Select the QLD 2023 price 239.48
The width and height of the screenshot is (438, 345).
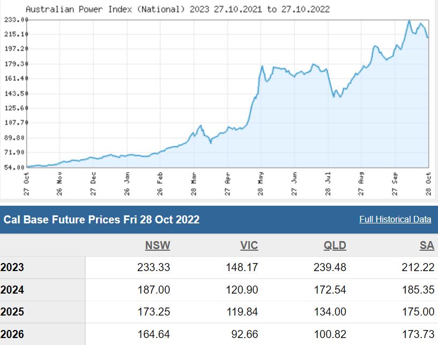330,267
